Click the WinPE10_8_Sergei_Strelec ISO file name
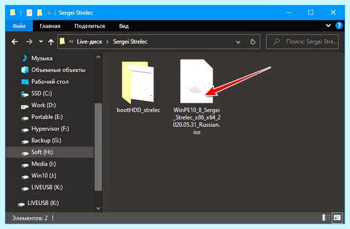 197,121
